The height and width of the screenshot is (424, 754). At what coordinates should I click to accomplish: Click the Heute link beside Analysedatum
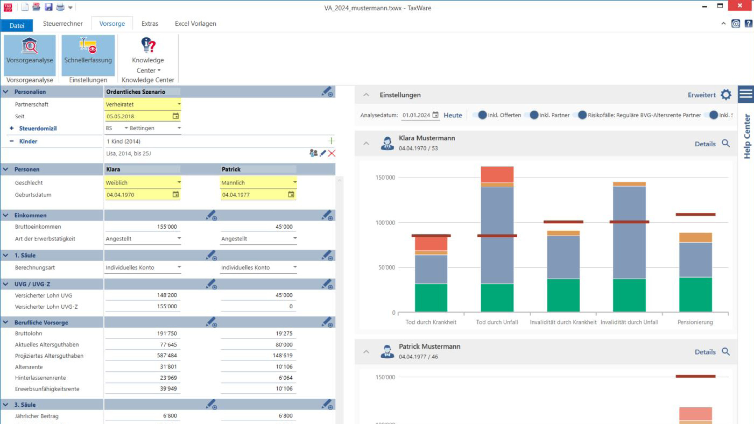(453, 115)
